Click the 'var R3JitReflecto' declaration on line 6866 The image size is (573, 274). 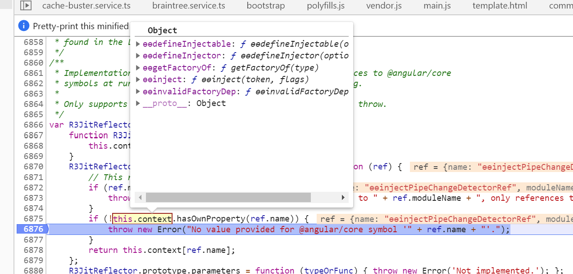(x=89, y=125)
